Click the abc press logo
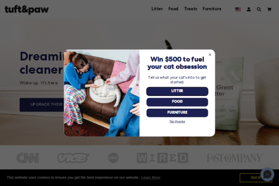This screenshot has width=279, height=186. [113, 158]
